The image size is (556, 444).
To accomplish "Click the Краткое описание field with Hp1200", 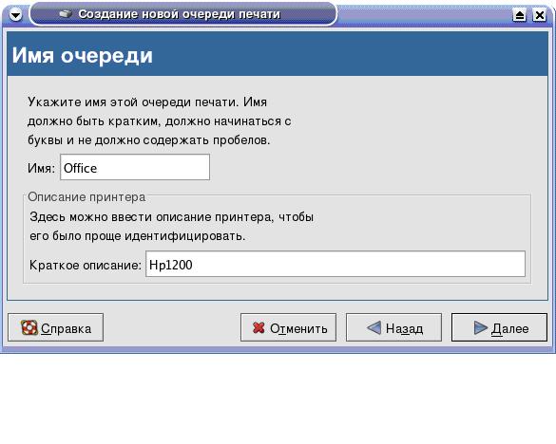I will (336, 264).
